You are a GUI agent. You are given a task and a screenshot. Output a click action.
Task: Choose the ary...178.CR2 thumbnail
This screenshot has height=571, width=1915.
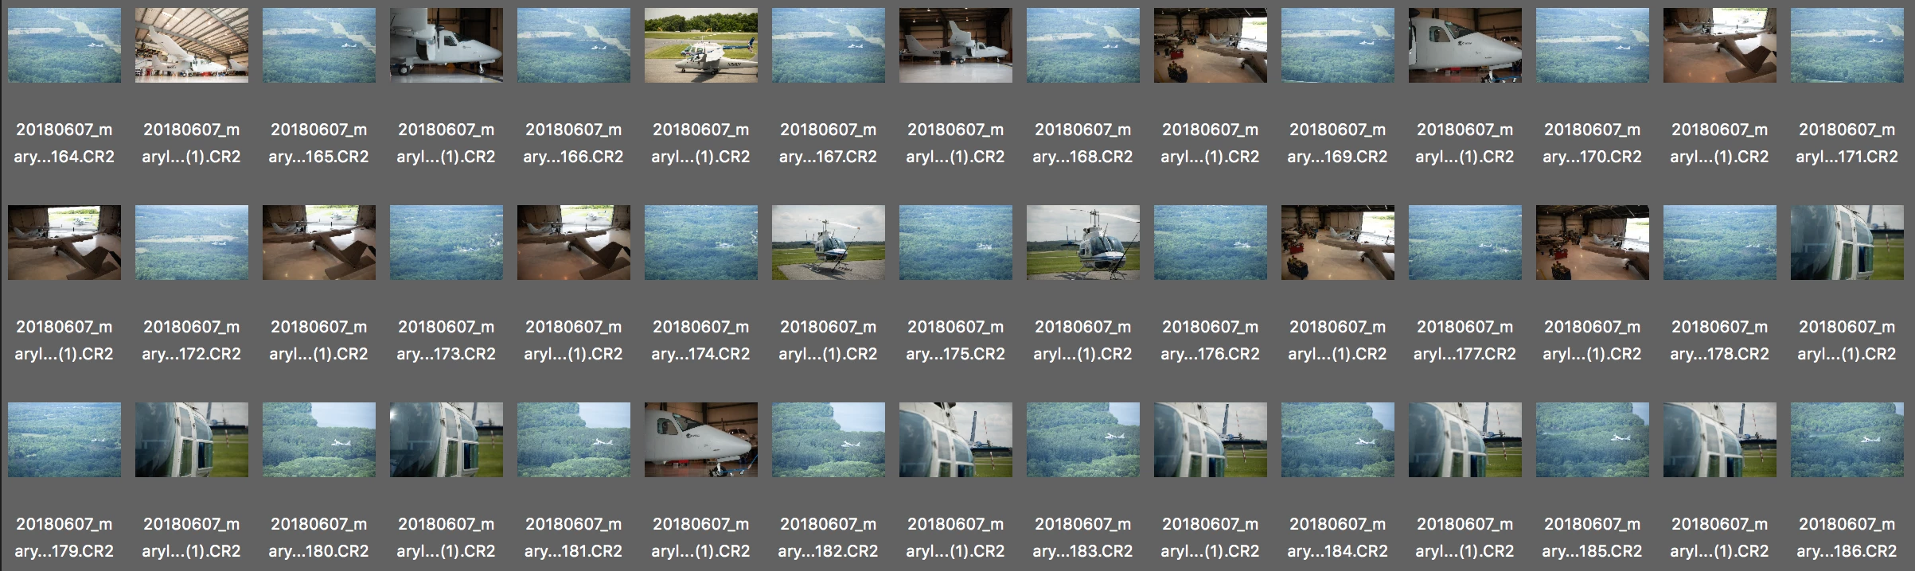coord(1720,243)
